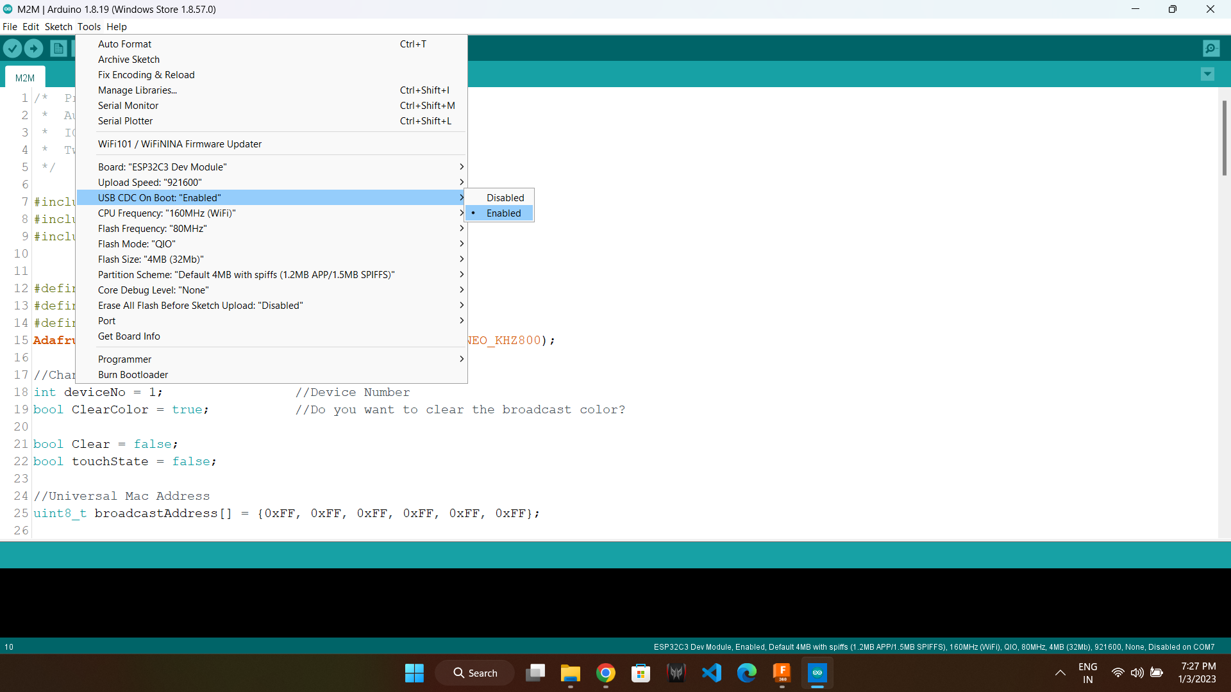Screen dimensions: 1231x692
Task: Switch to the Arduino window in the taskbar
Action: point(817,673)
